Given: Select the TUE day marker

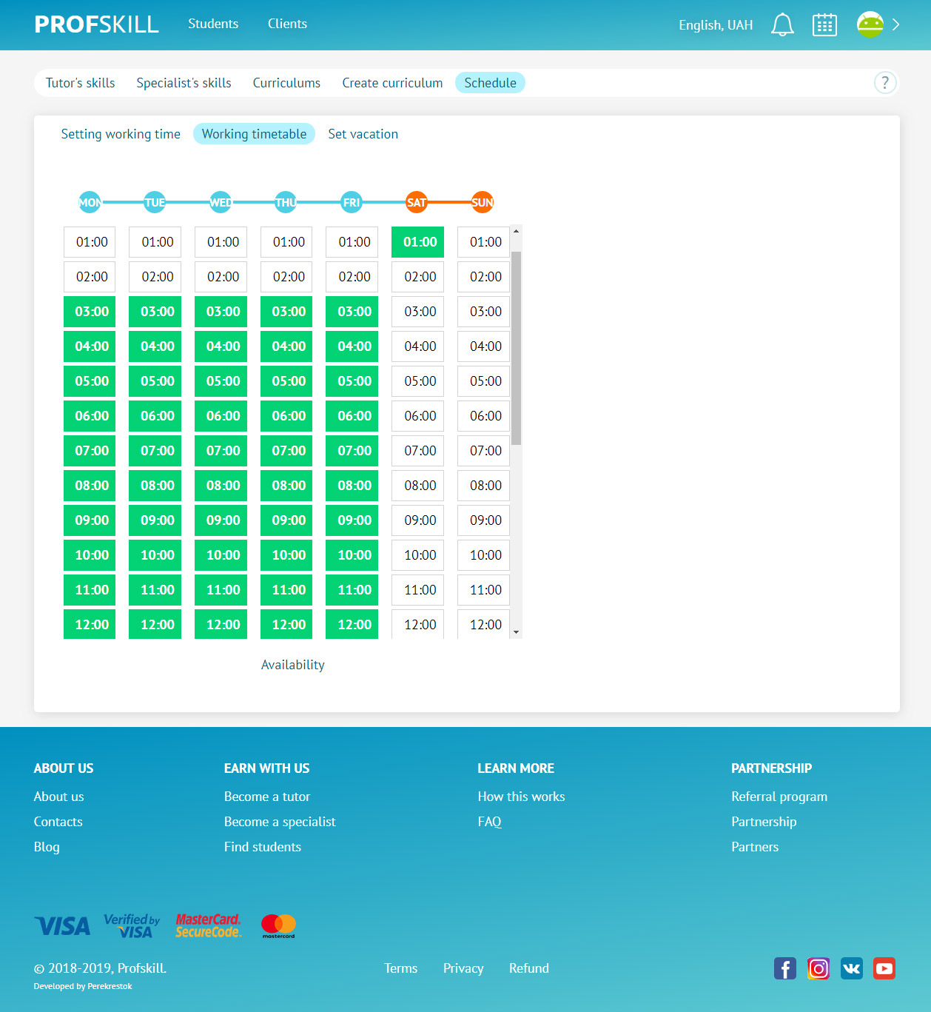Looking at the screenshot, I should (x=155, y=202).
